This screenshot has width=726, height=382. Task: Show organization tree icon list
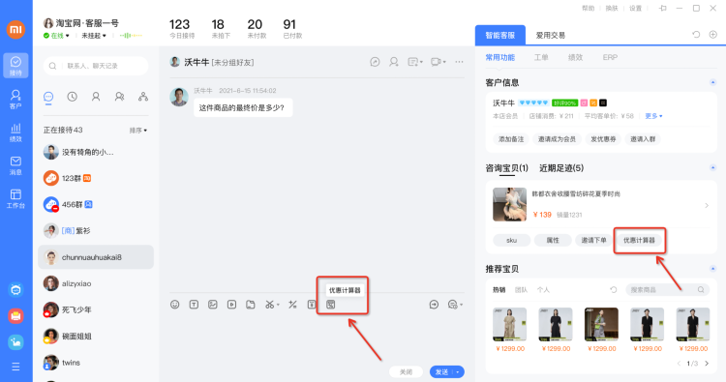pos(143,97)
